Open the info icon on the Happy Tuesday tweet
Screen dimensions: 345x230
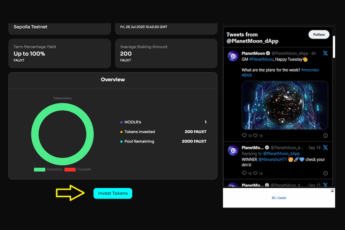tap(326, 136)
